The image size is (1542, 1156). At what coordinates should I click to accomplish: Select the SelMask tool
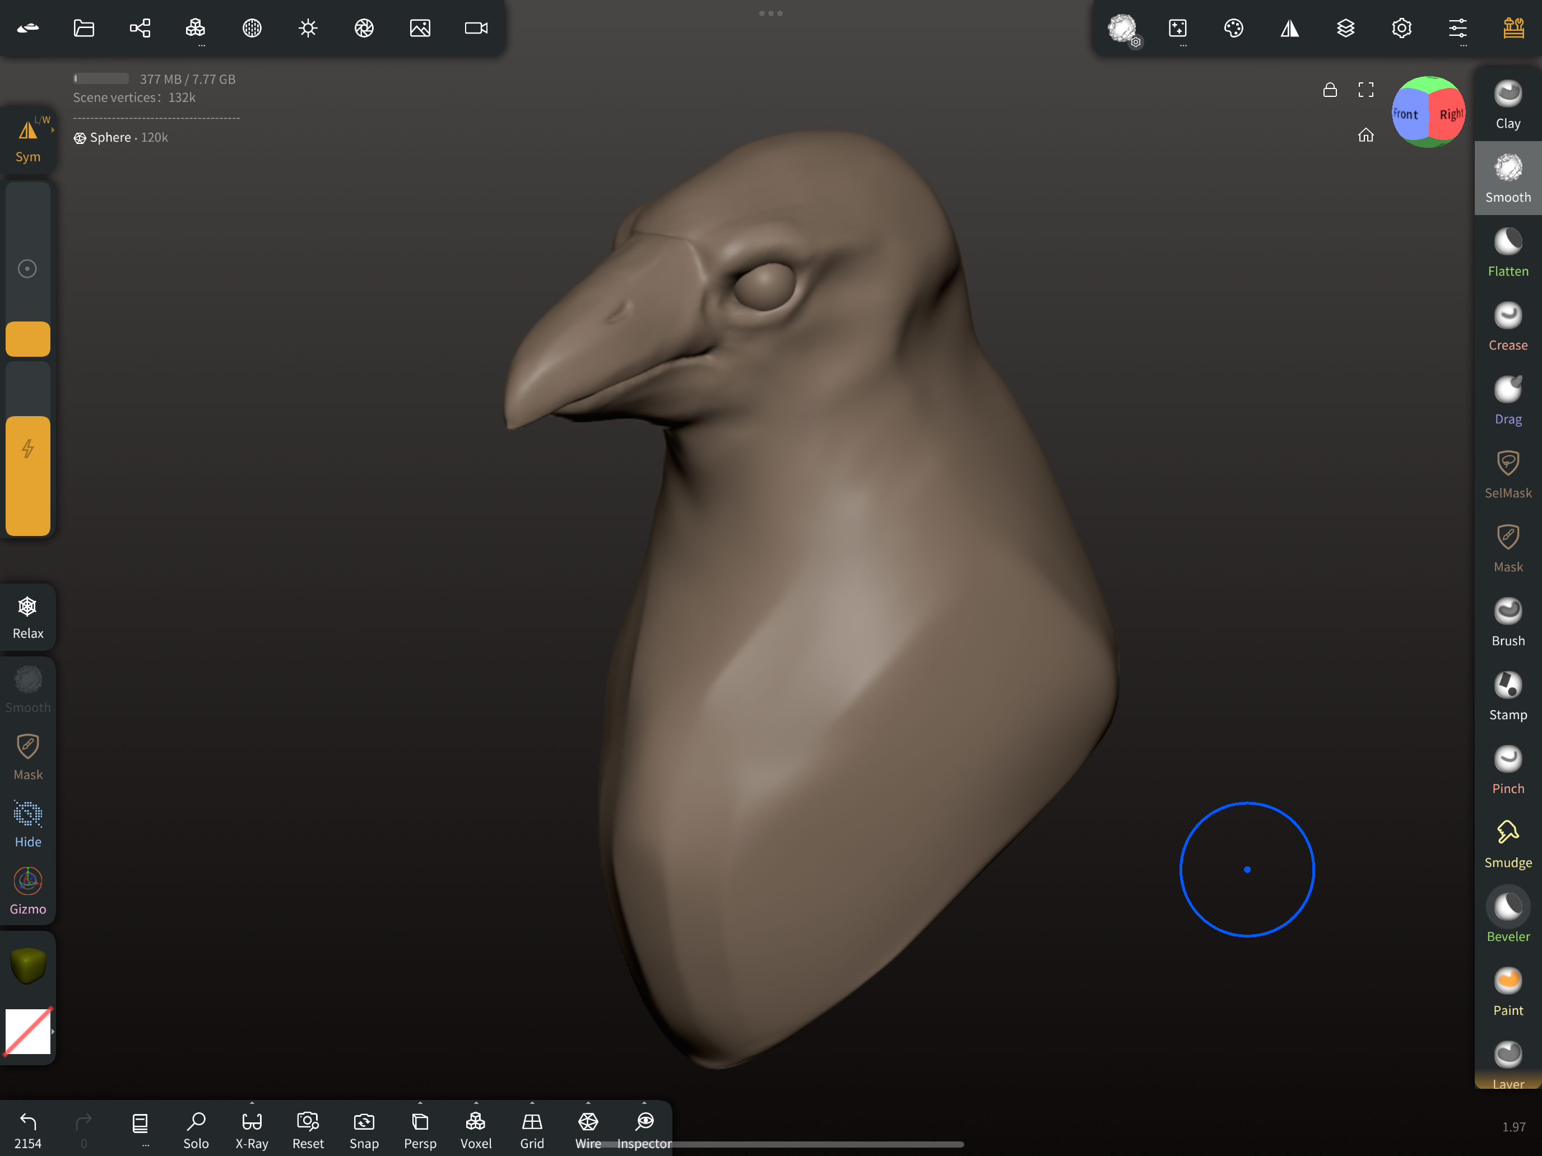pos(1508,474)
